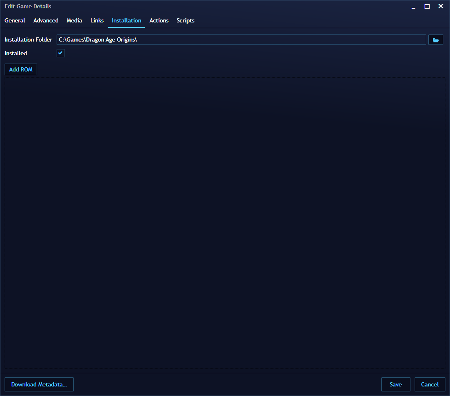Switch to the General tab
The height and width of the screenshot is (396, 450).
pos(15,20)
